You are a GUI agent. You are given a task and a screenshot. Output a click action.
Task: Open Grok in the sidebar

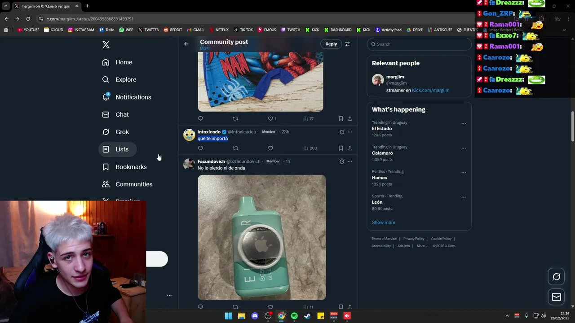(x=115, y=132)
